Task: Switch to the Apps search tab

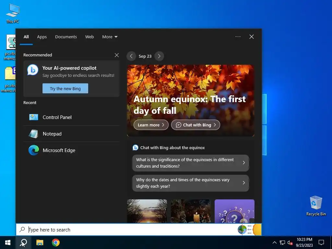Action: 42,37
